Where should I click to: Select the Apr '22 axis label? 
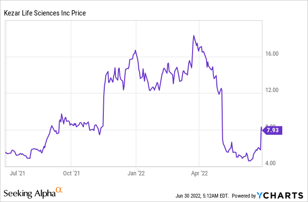pos(200,172)
